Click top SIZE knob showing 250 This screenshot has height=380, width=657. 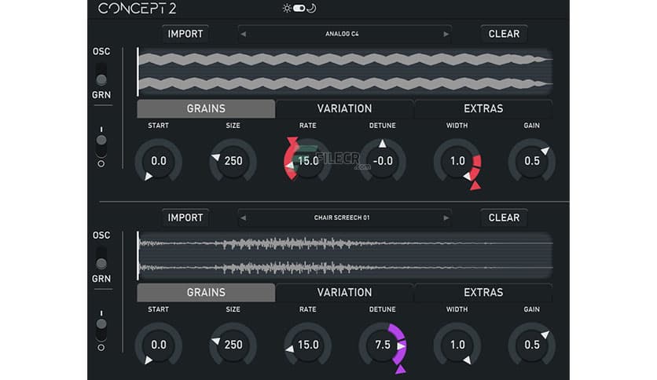pyautogui.click(x=233, y=161)
